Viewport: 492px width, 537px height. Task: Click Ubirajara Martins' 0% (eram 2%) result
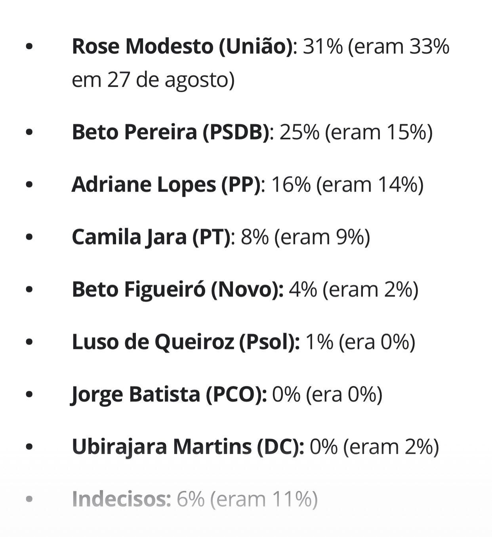[x=374, y=447]
